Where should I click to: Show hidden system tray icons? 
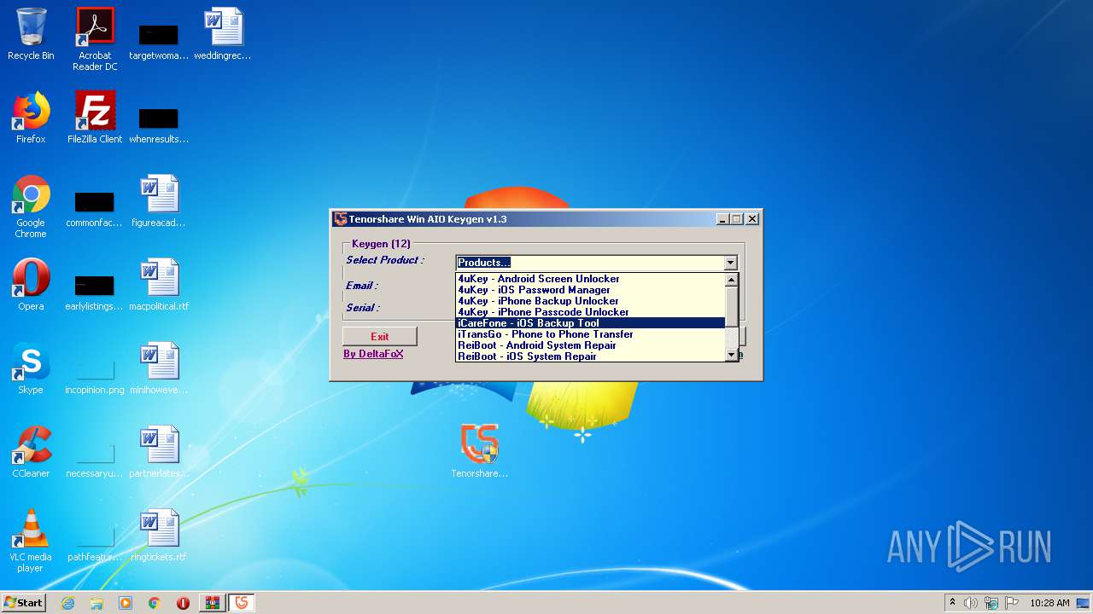coord(952,603)
